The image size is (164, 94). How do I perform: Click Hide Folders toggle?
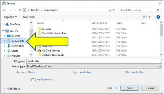coord(12,89)
